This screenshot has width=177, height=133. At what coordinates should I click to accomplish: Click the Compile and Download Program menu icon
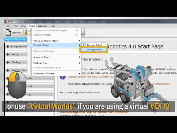point(30,30)
